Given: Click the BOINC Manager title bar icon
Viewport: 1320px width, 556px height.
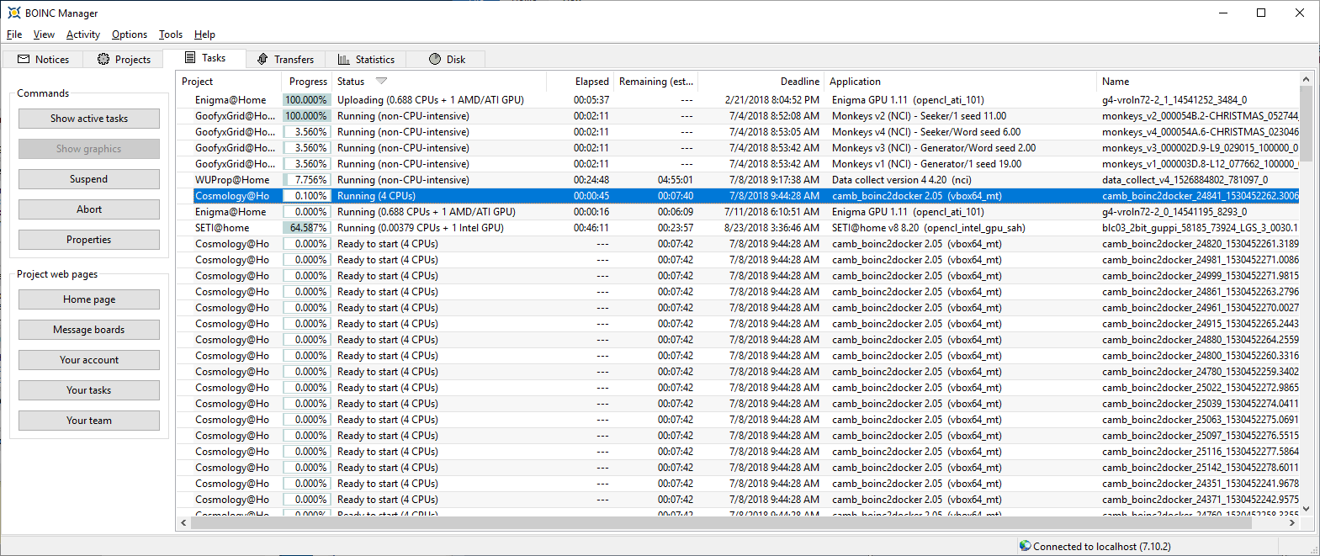Looking at the screenshot, I should click(13, 13).
